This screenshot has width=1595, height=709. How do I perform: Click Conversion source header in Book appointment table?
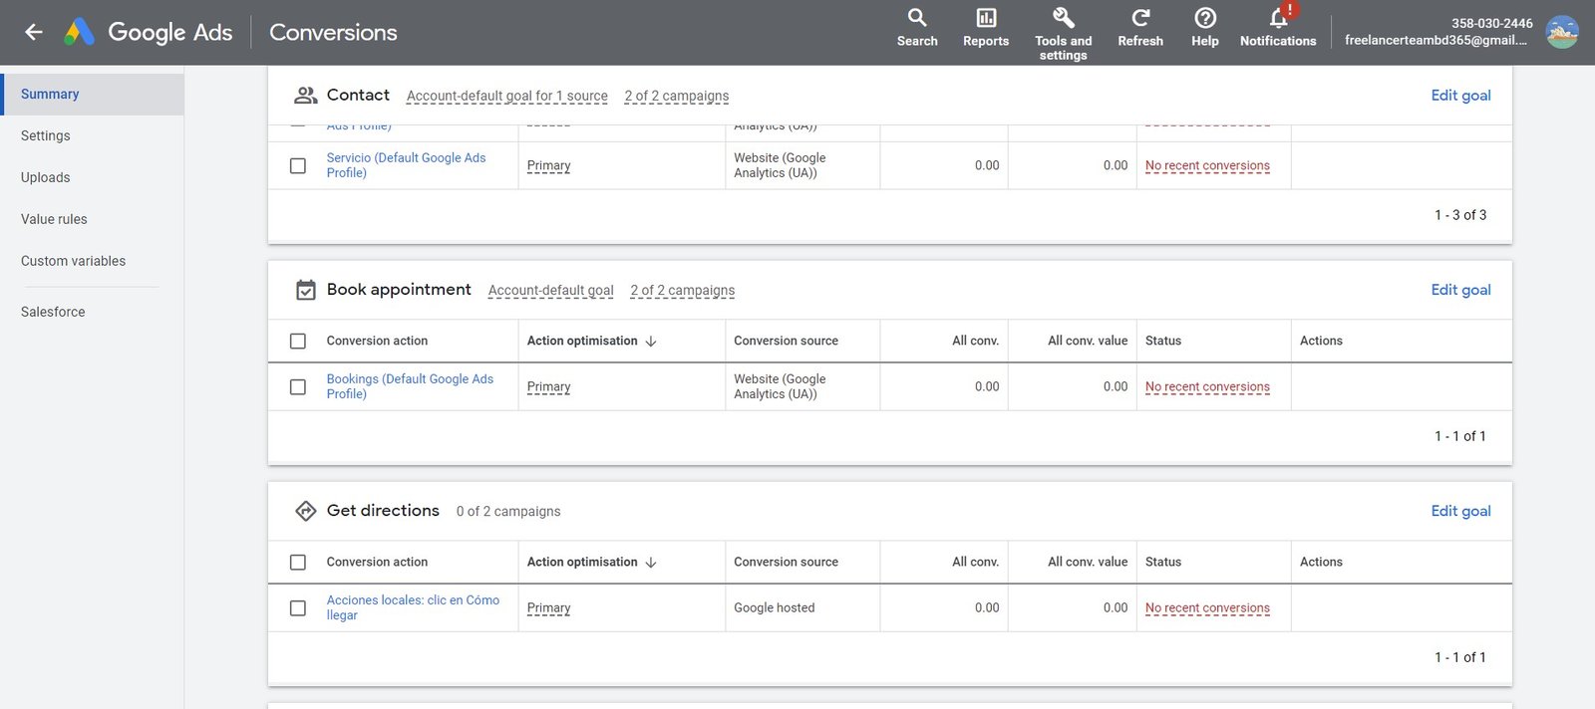(x=786, y=341)
